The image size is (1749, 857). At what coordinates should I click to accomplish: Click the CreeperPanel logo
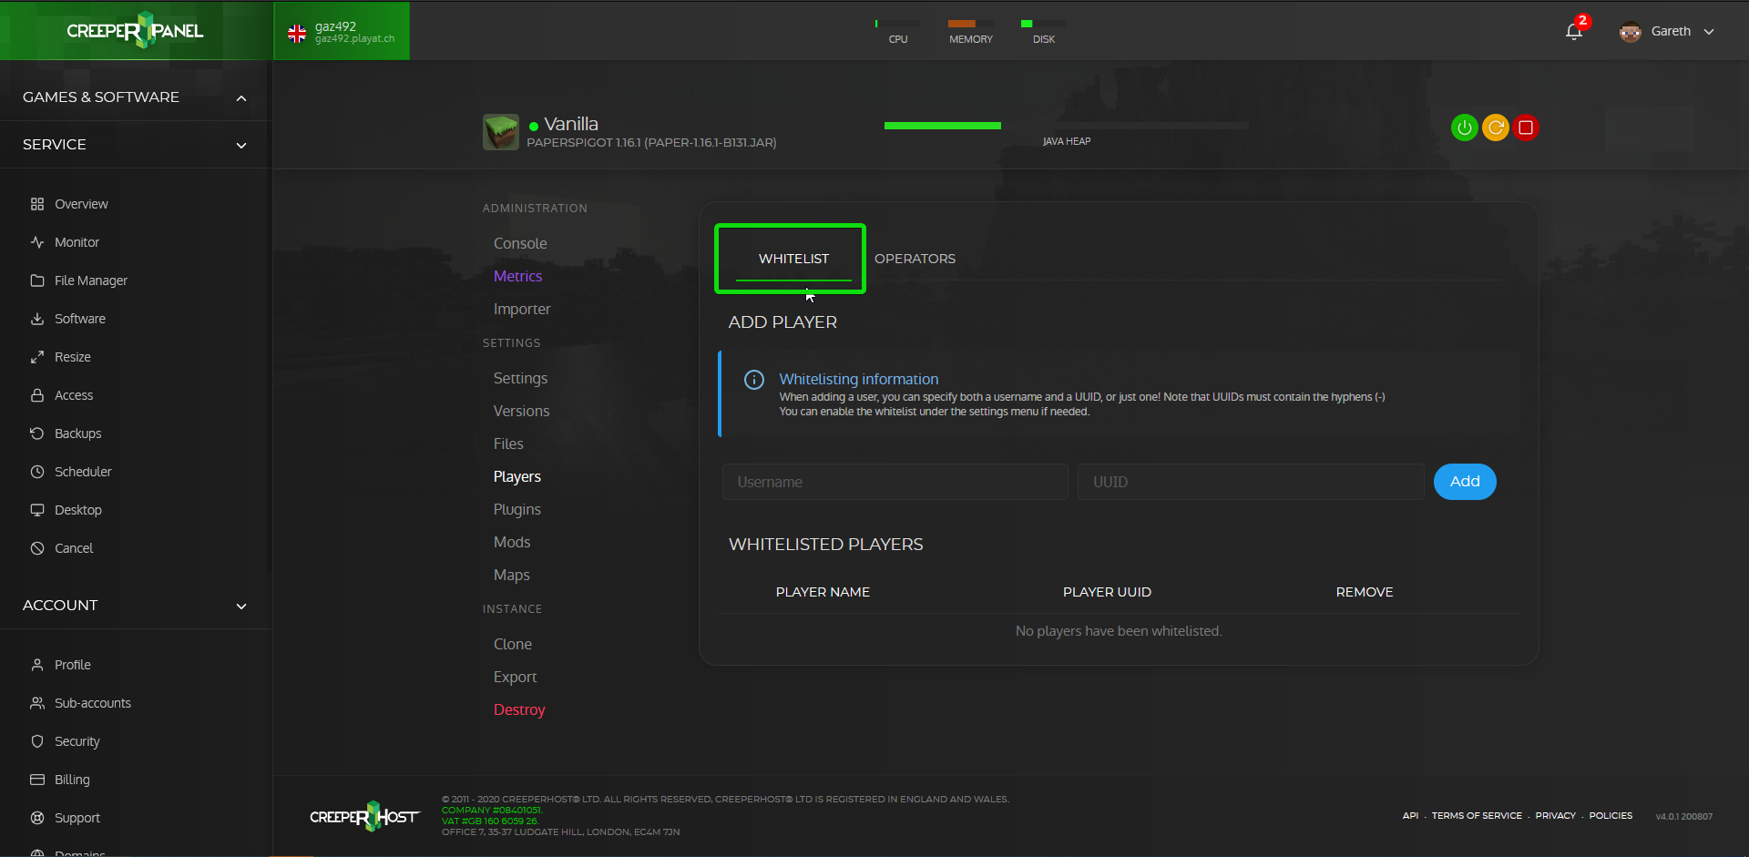[x=135, y=30]
